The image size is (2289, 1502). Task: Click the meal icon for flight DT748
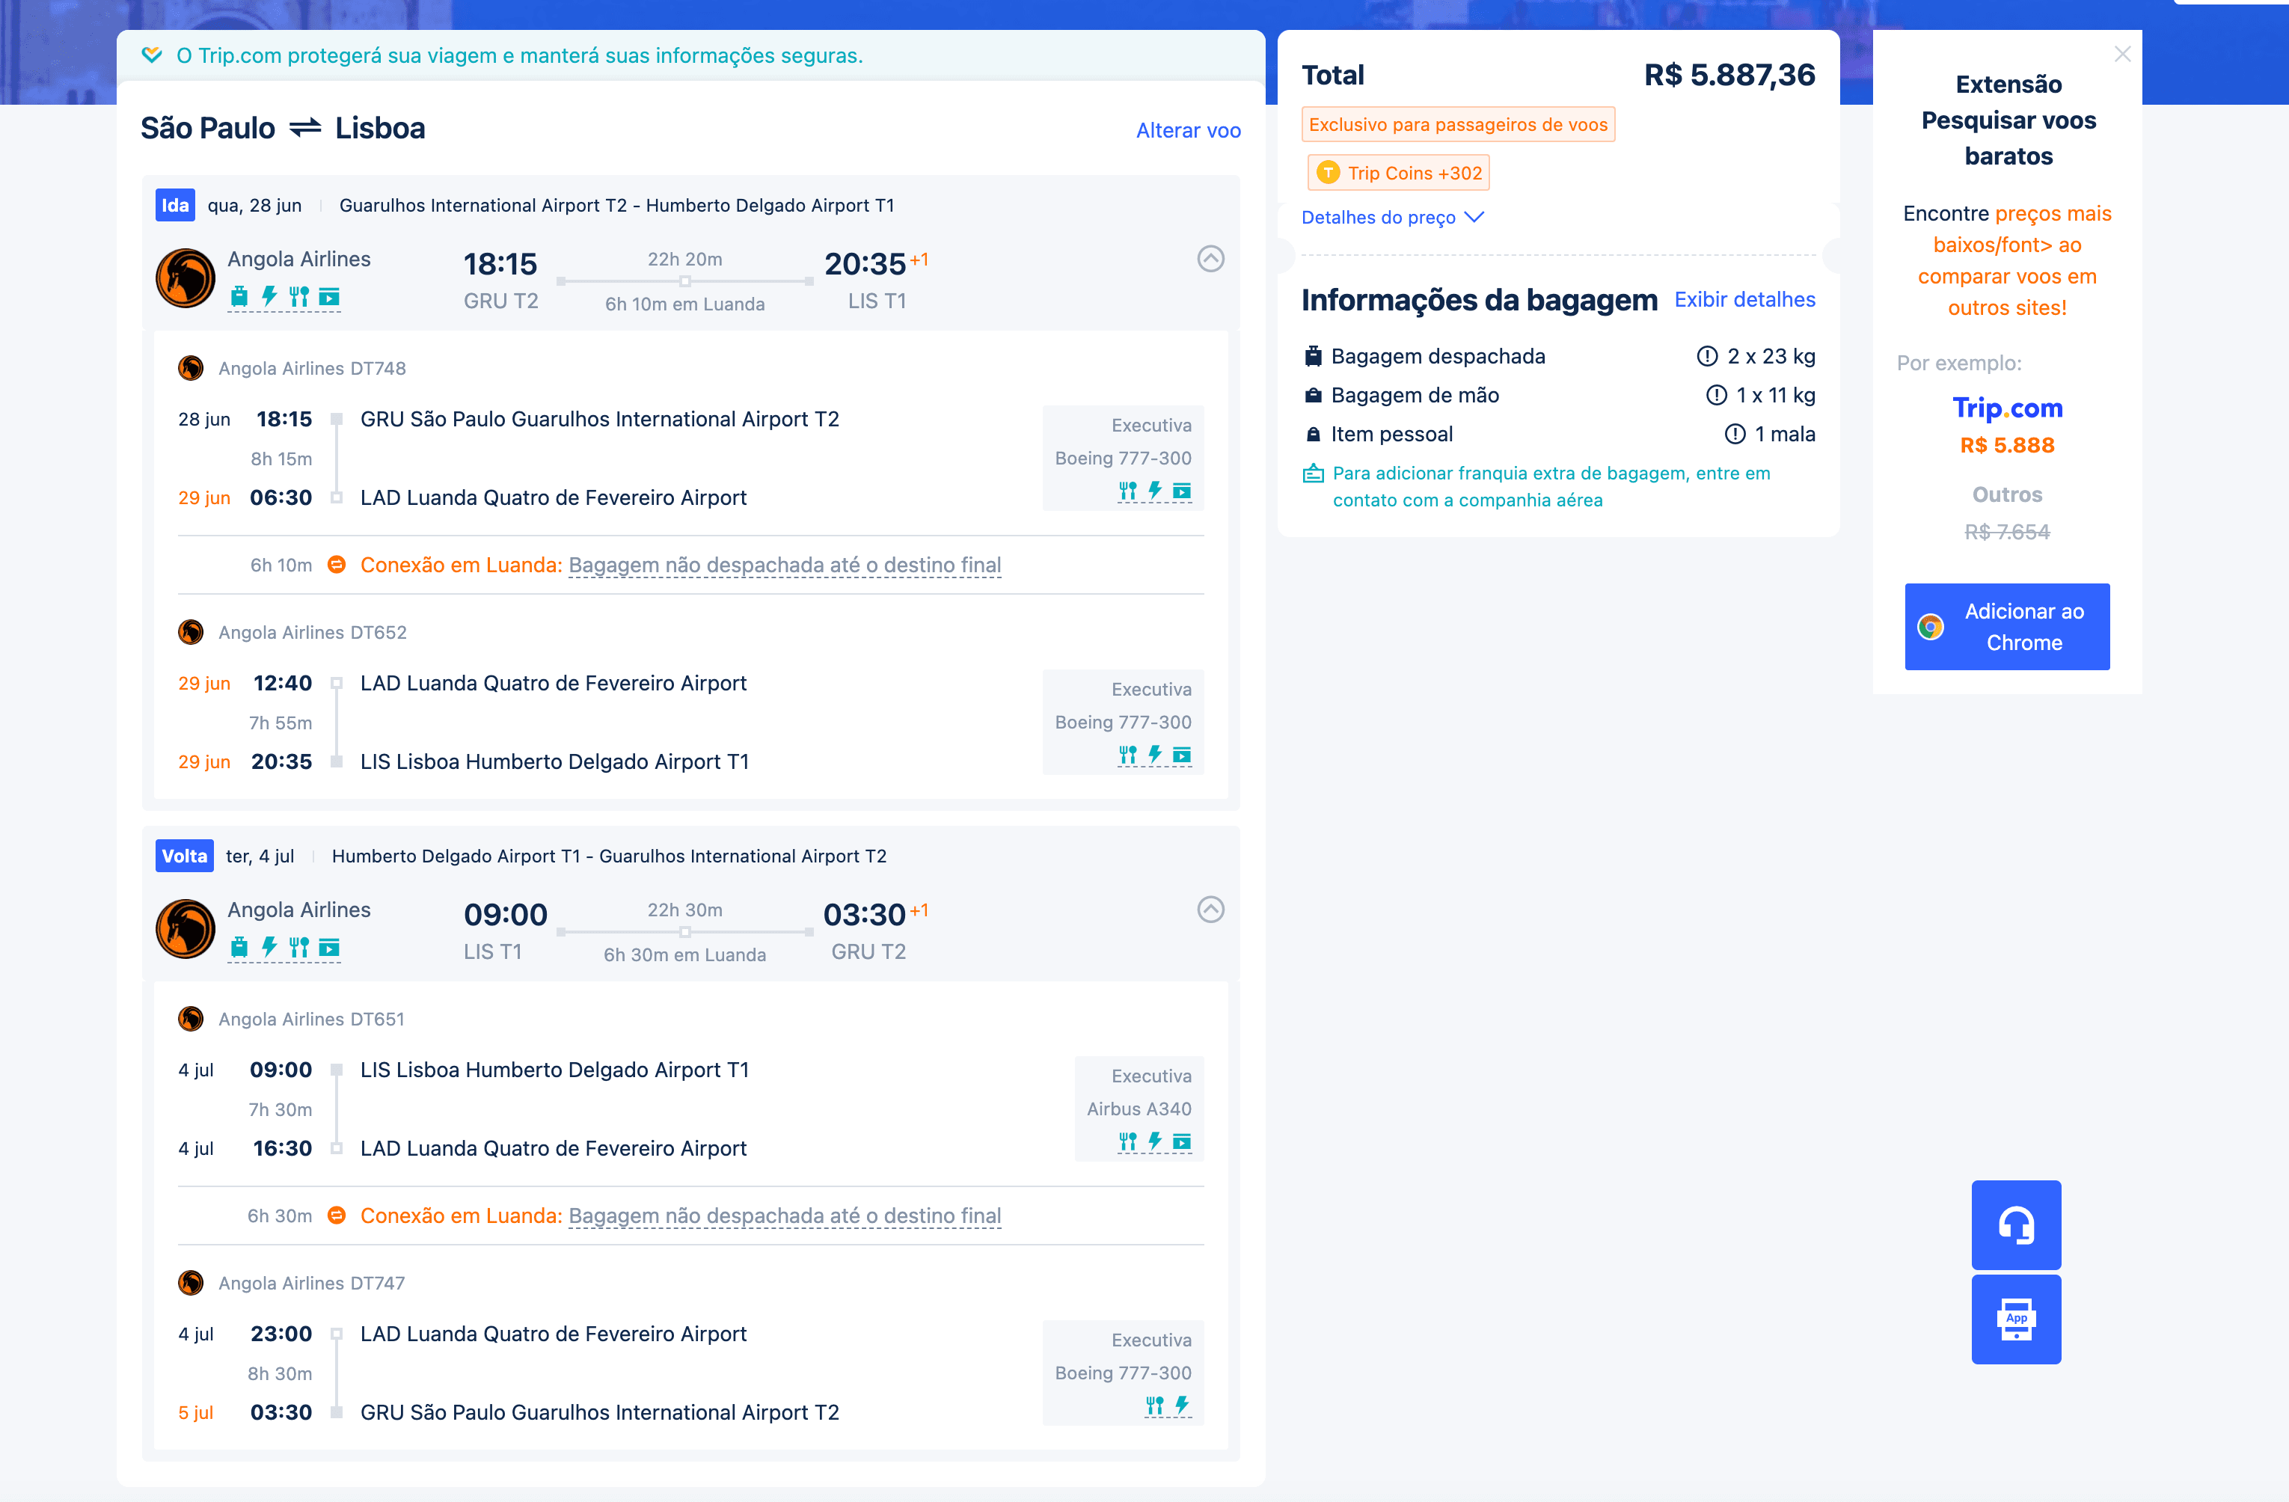point(1127,491)
